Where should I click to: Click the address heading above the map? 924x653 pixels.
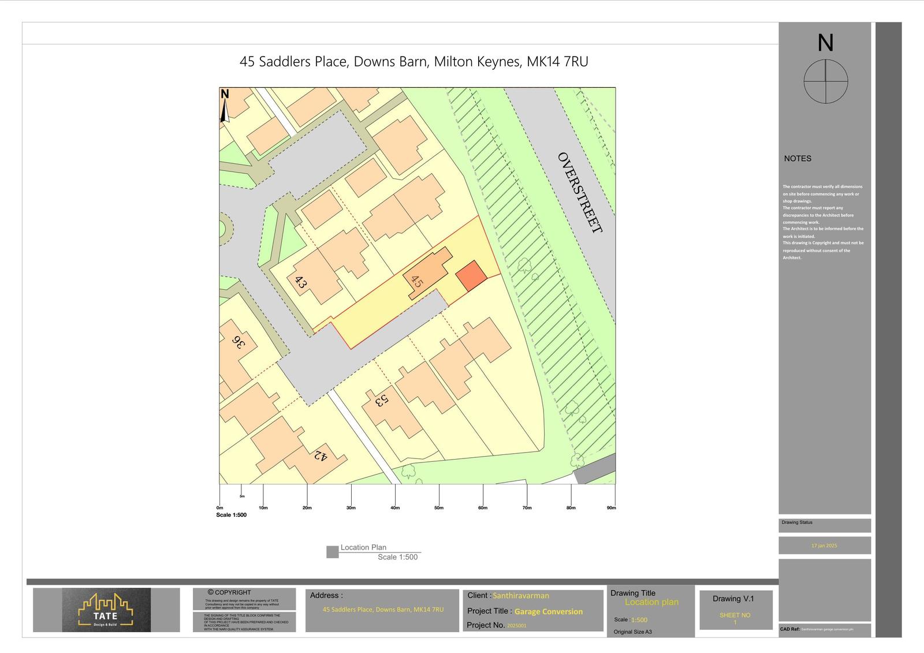(413, 62)
